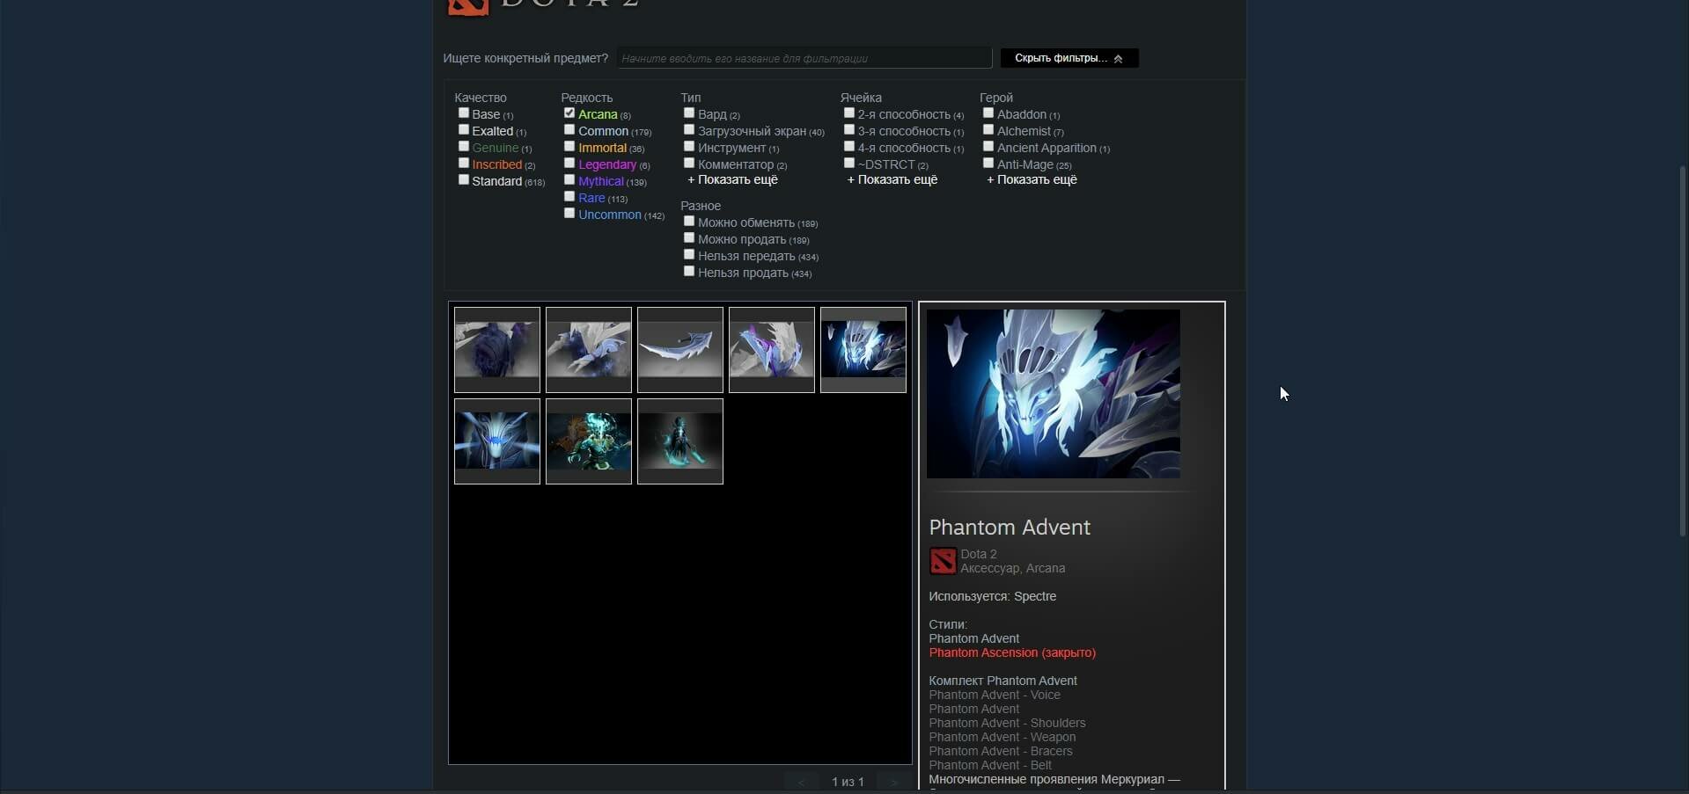Focus the item name filter input
This screenshot has height=794, width=1689.
(x=804, y=58)
